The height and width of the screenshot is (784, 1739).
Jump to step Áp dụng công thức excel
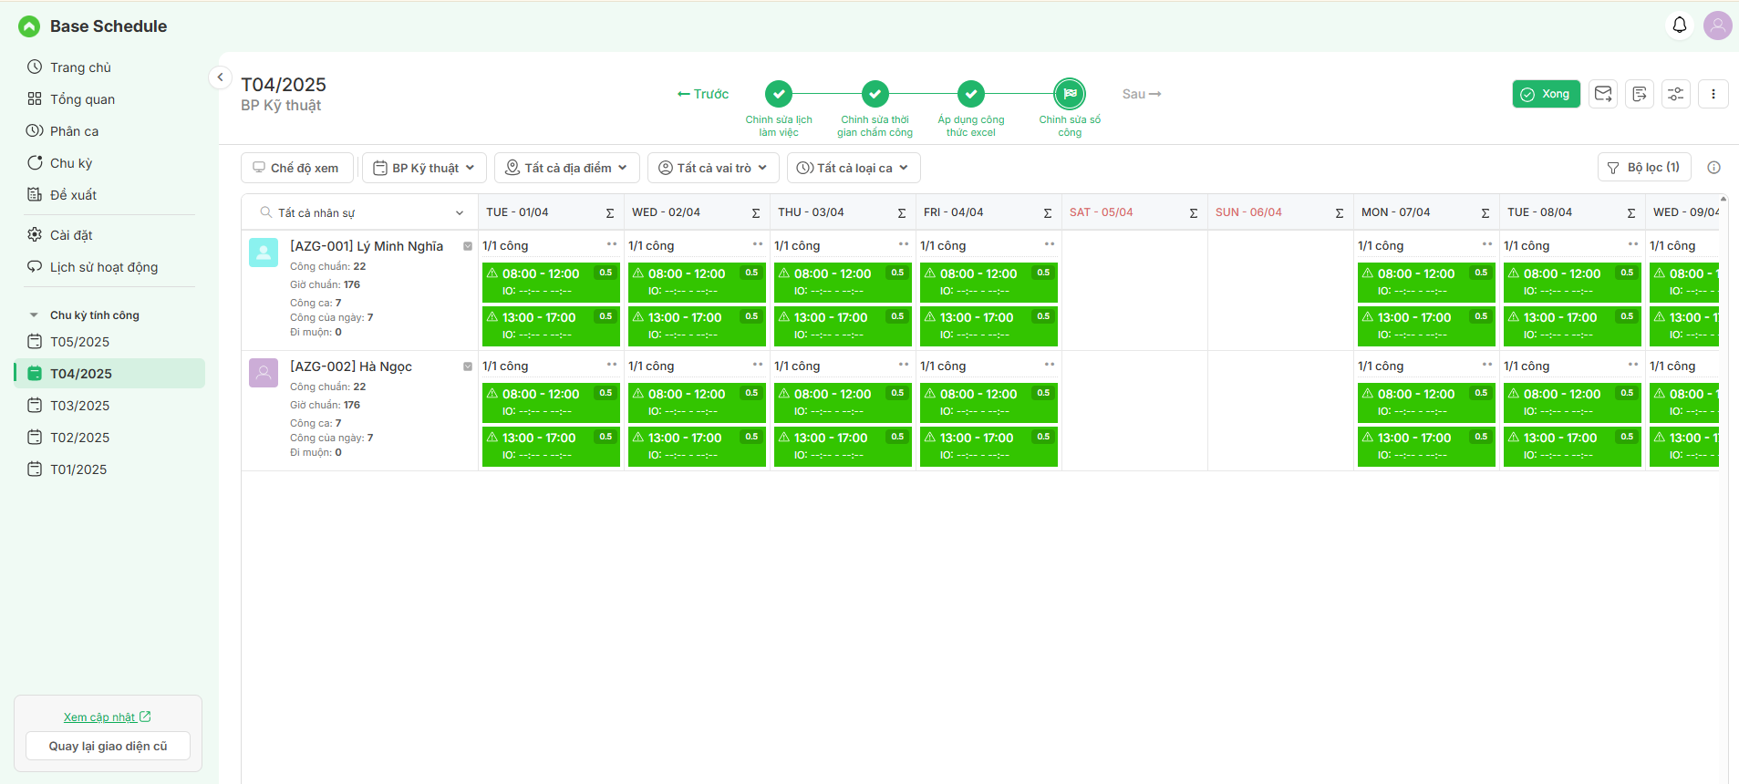click(x=971, y=94)
